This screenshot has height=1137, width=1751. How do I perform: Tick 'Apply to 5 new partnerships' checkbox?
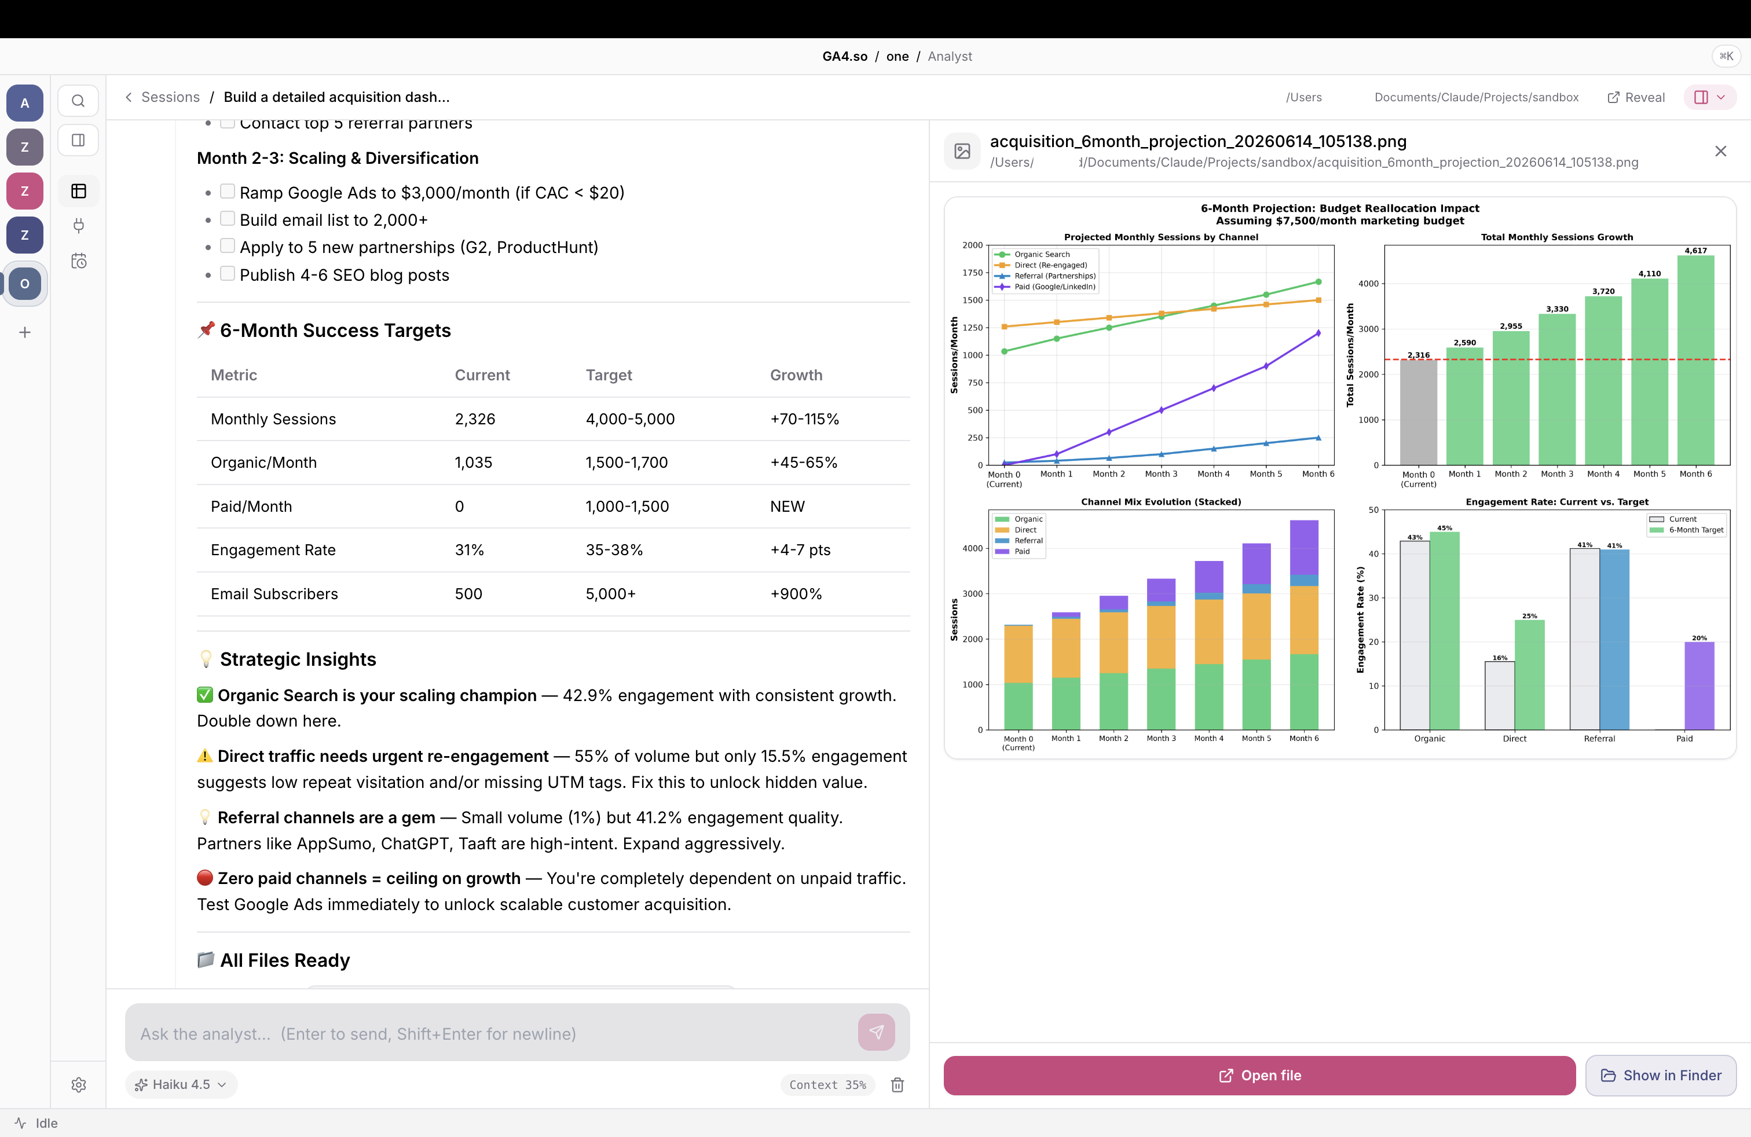pyautogui.click(x=228, y=245)
